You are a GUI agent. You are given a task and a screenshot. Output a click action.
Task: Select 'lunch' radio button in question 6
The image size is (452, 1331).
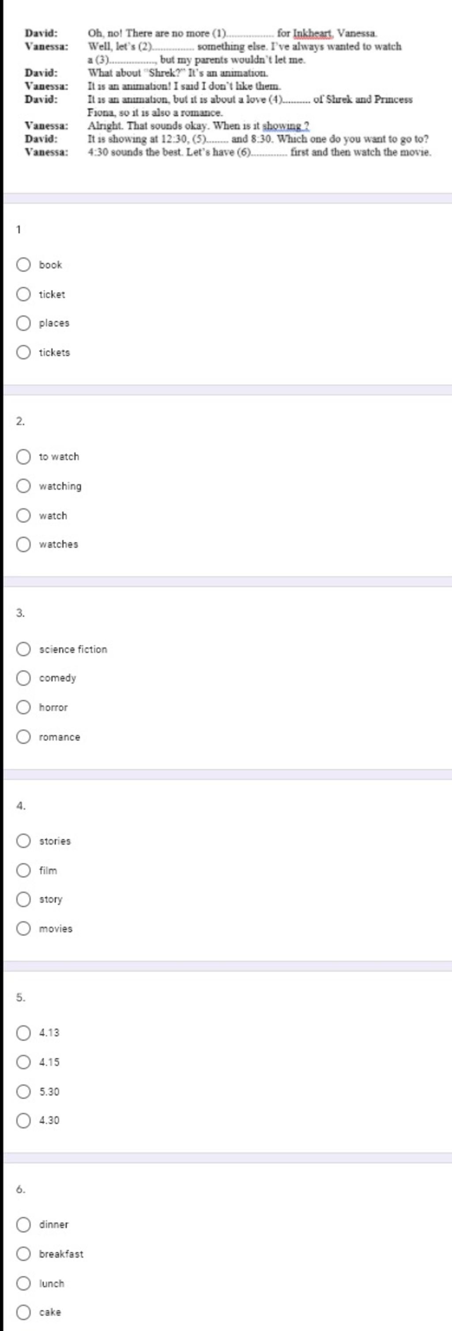(23, 1283)
